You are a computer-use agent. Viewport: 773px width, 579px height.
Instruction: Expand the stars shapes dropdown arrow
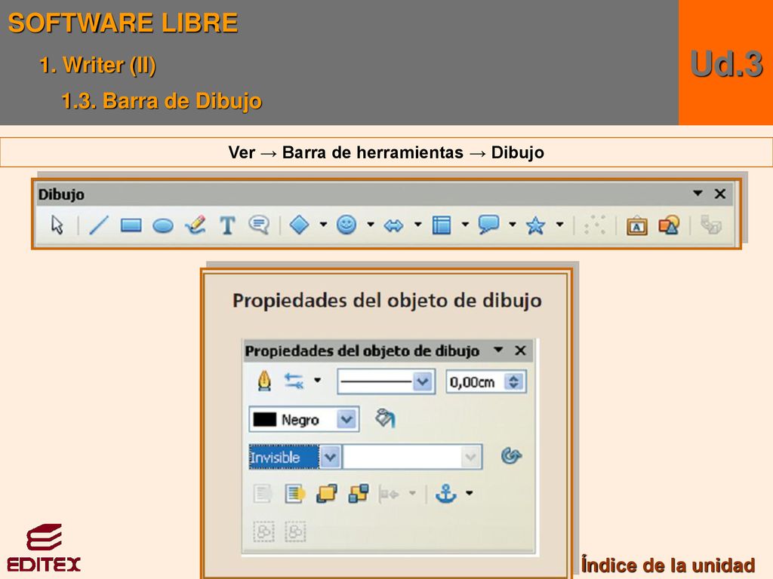(559, 225)
